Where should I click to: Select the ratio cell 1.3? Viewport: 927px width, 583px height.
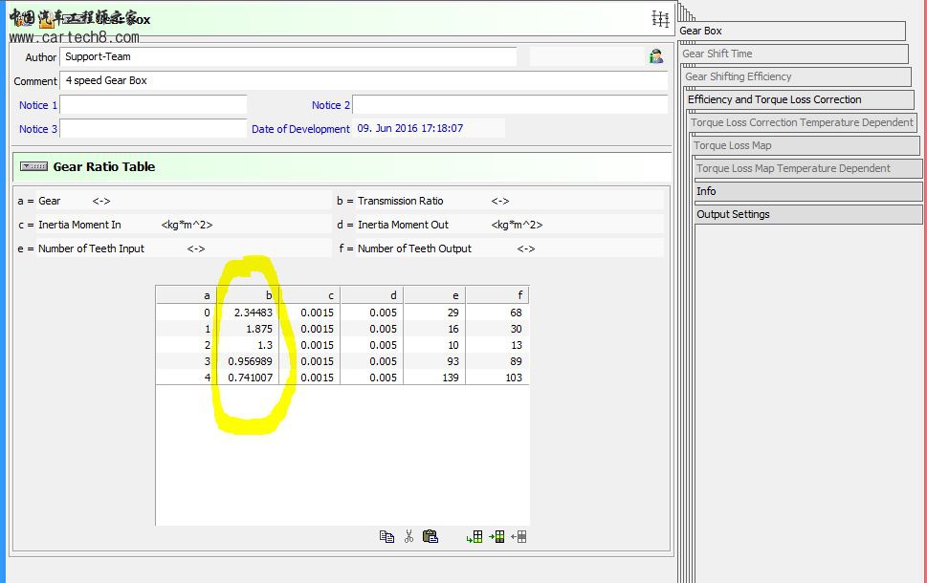247,345
